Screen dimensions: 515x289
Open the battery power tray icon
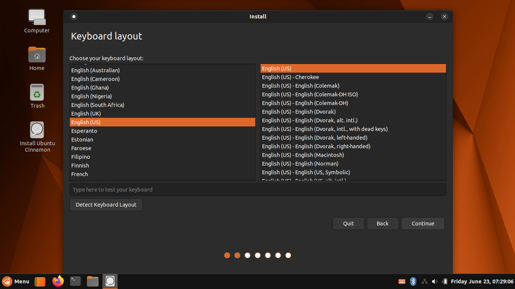(445, 281)
